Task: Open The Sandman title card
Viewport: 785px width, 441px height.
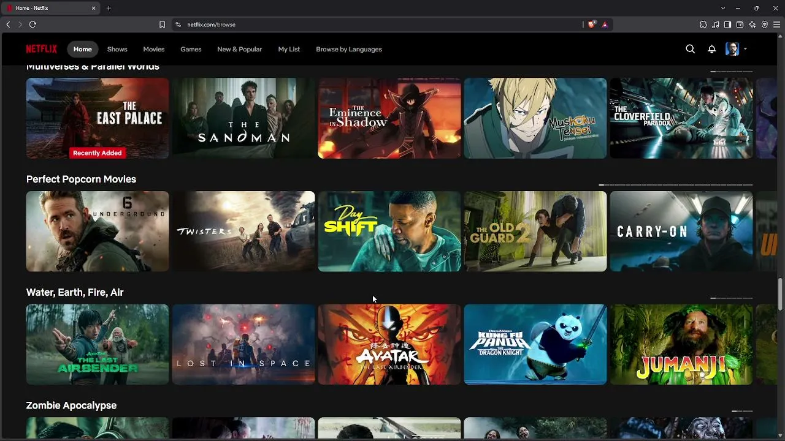Action: 243,118
